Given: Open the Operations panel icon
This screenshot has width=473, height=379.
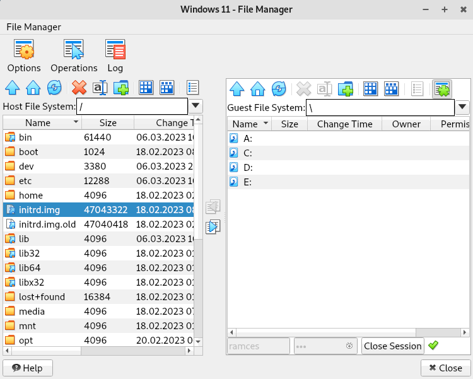Looking at the screenshot, I should click(74, 56).
